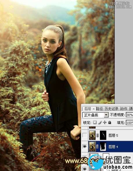
Task: Switch to the 图层 tab
Action: [88, 109]
